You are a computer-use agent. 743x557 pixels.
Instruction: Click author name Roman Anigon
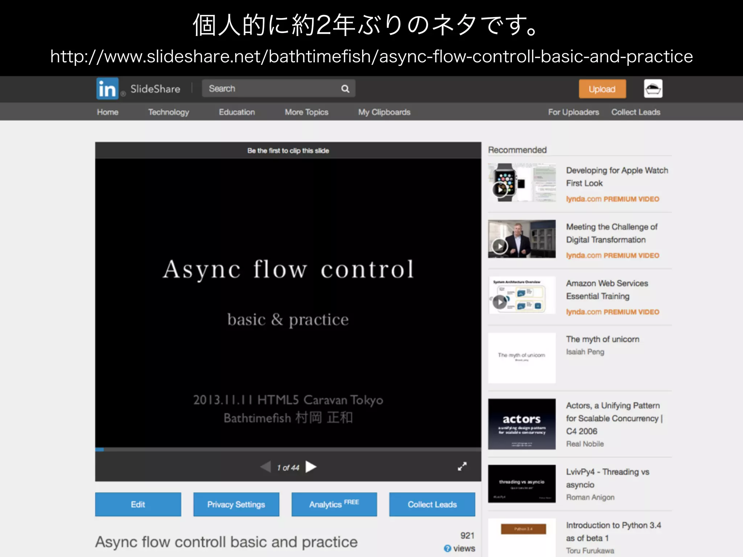click(x=590, y=497)
